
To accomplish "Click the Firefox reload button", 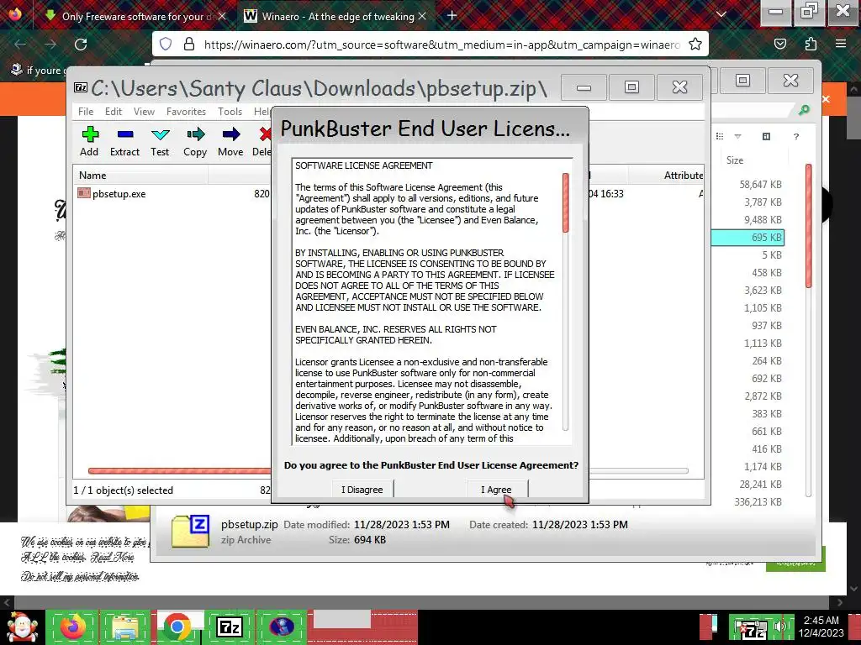I will (x=81, y=45).
